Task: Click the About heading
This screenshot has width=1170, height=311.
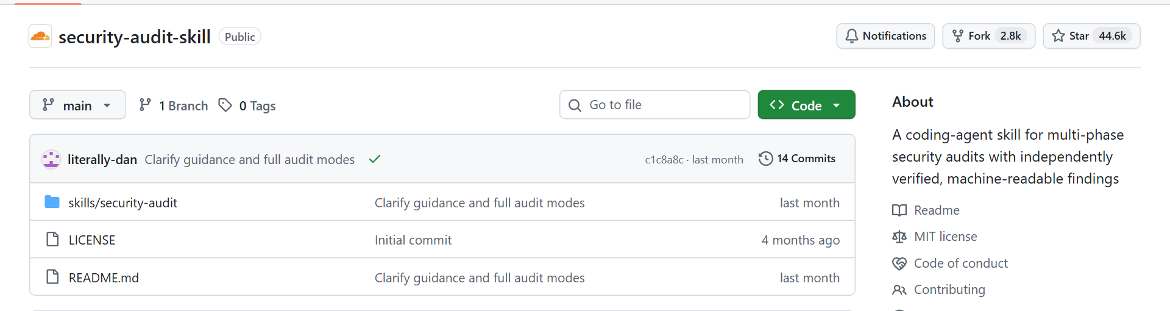Action: tap(912, 102)
